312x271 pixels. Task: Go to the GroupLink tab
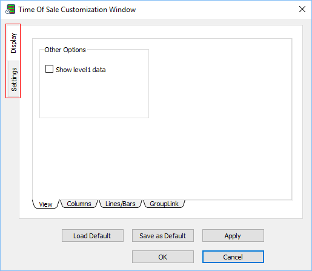pos(164,204)
